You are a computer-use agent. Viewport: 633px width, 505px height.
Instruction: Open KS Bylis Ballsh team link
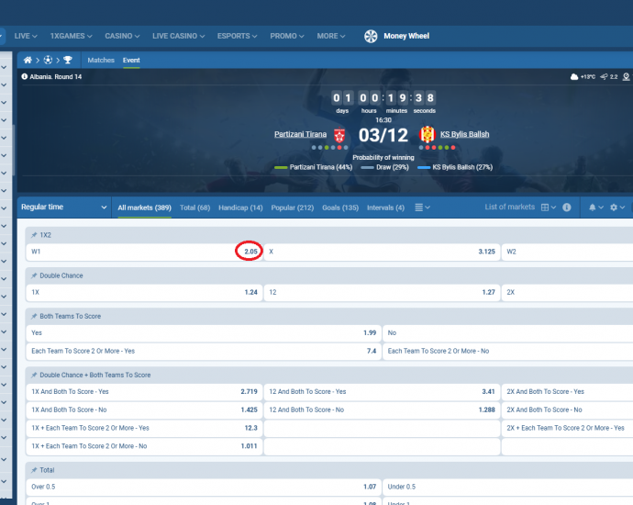(x=464, y=134)
